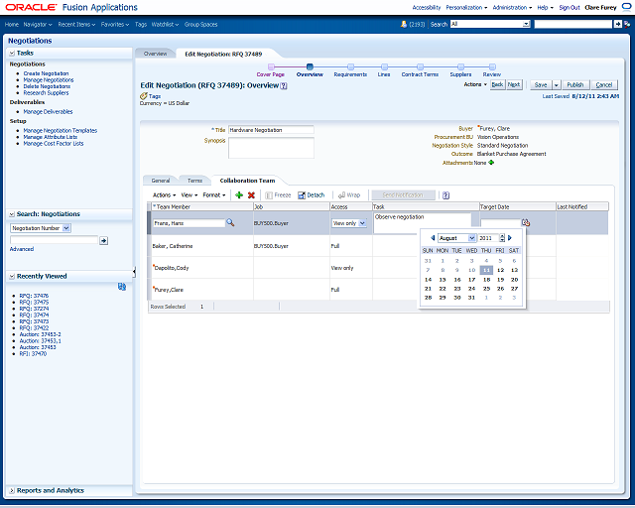Viewport: 635px width, 508px height.
Task: Switch to the Terms tab
Action: pos(194,181)
